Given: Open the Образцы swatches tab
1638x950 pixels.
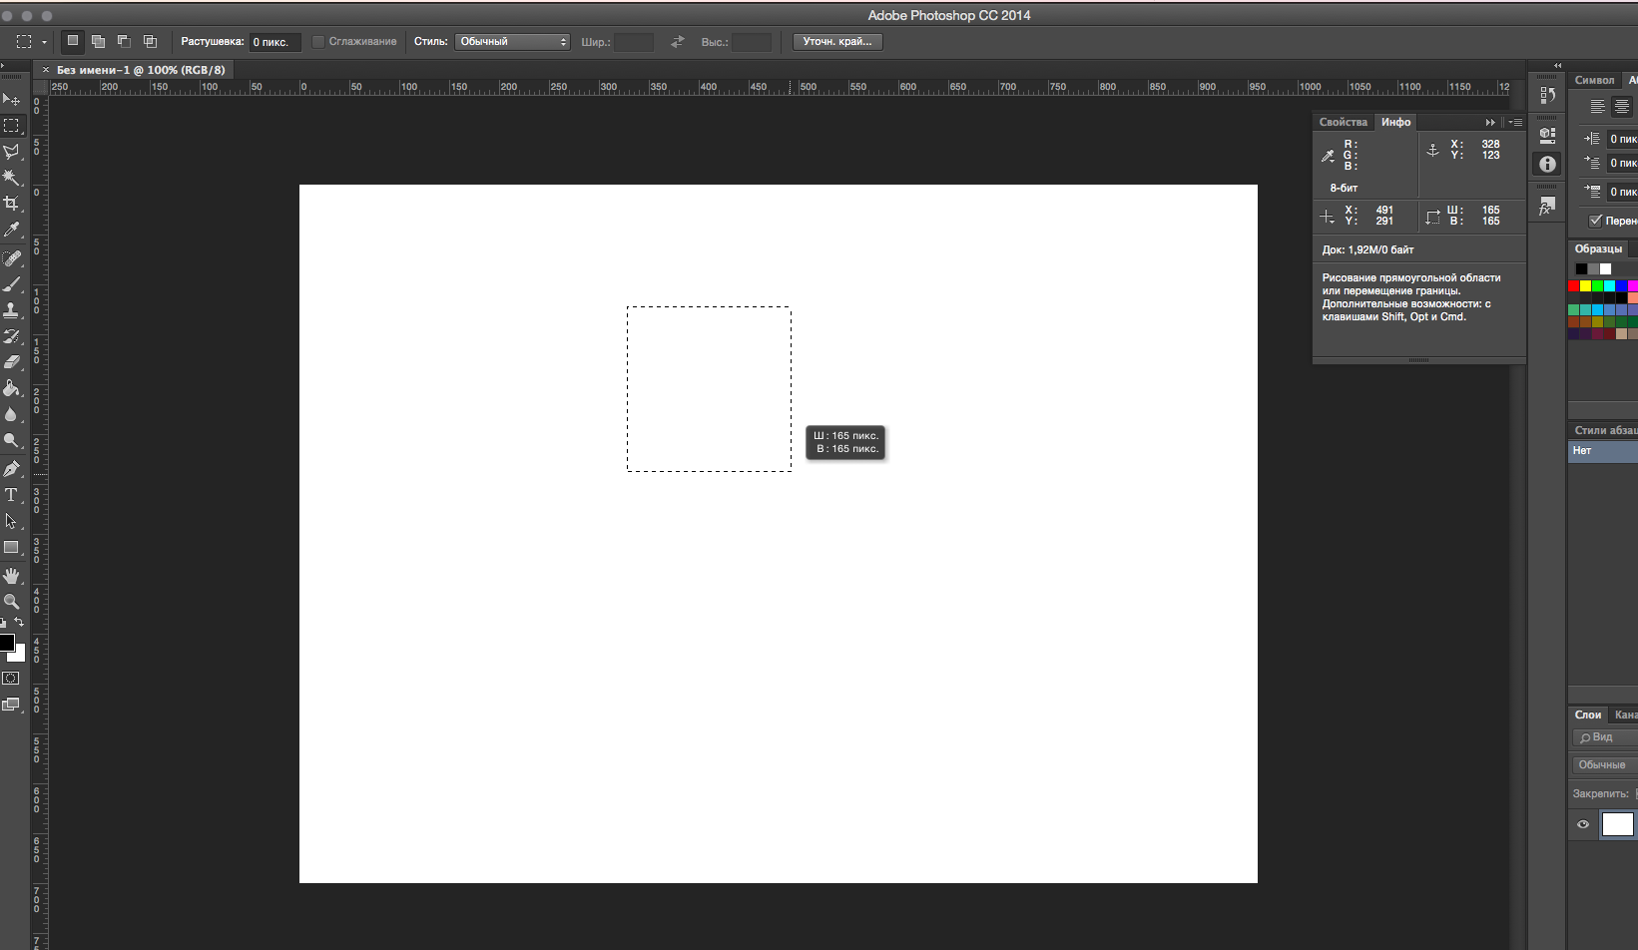Looking at the screenshot, I should tap(1598, 248).
